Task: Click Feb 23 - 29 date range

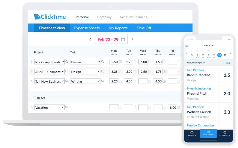Action: [108, 40]
